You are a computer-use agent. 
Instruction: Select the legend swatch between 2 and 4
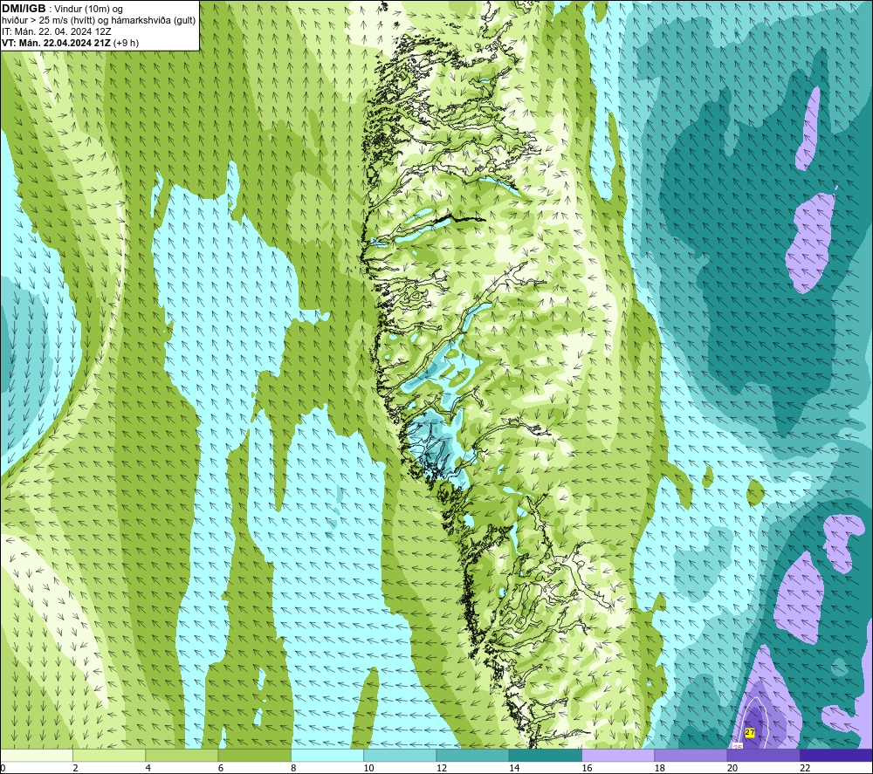pos(109,756)
